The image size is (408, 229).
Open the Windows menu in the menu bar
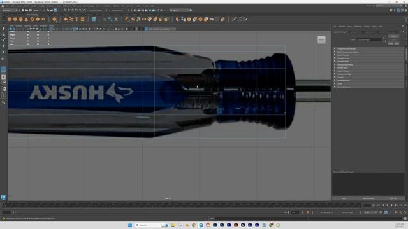pyautogui.click(x=50, y=6)
